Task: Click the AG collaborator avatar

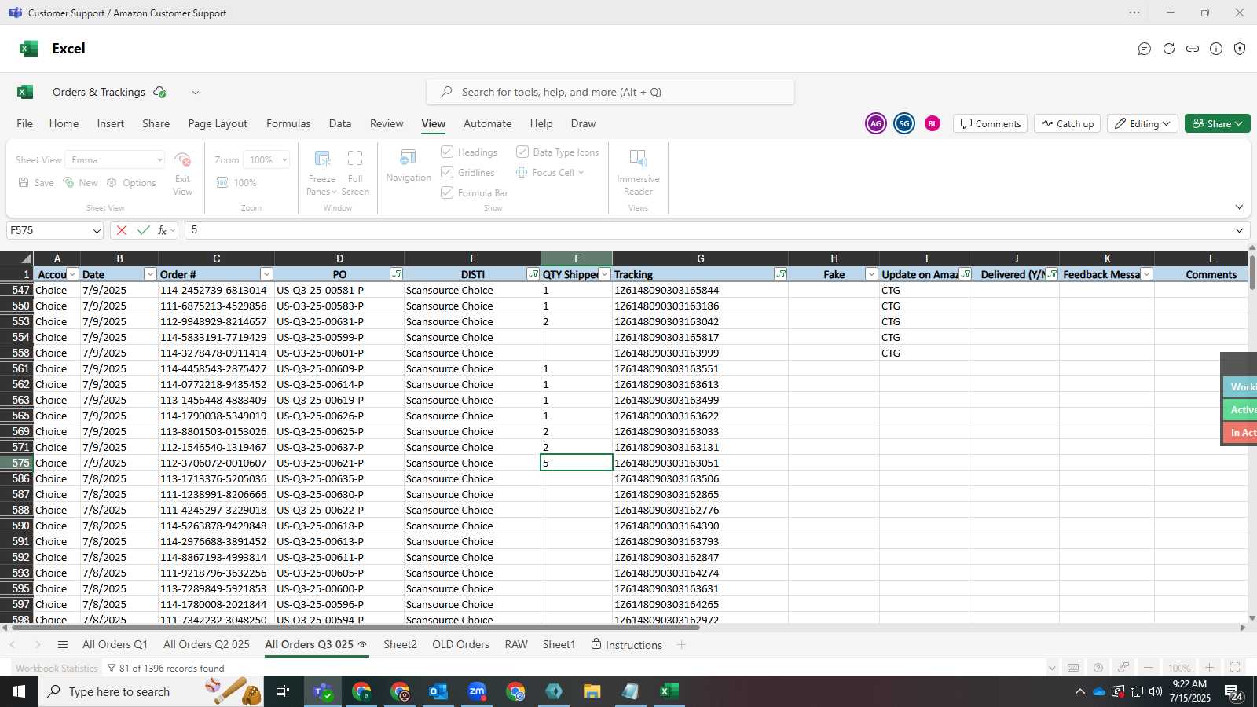Action: pyautogui.click(x=876, y=123)
